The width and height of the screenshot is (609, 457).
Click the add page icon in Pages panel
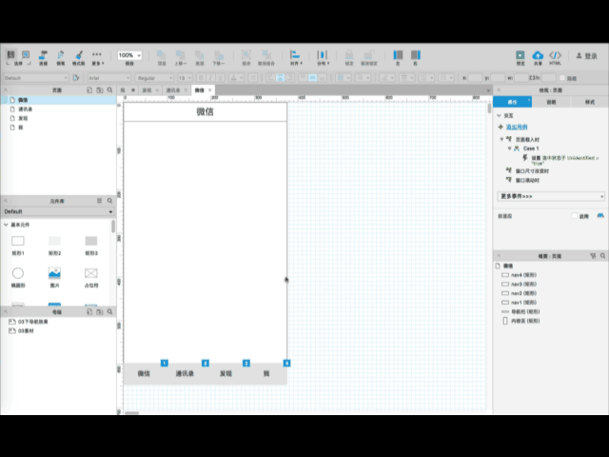[x=89, y=90]
